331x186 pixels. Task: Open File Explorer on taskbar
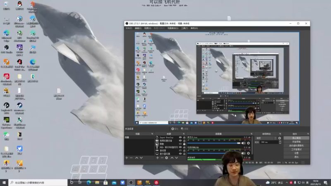[97, 183]
